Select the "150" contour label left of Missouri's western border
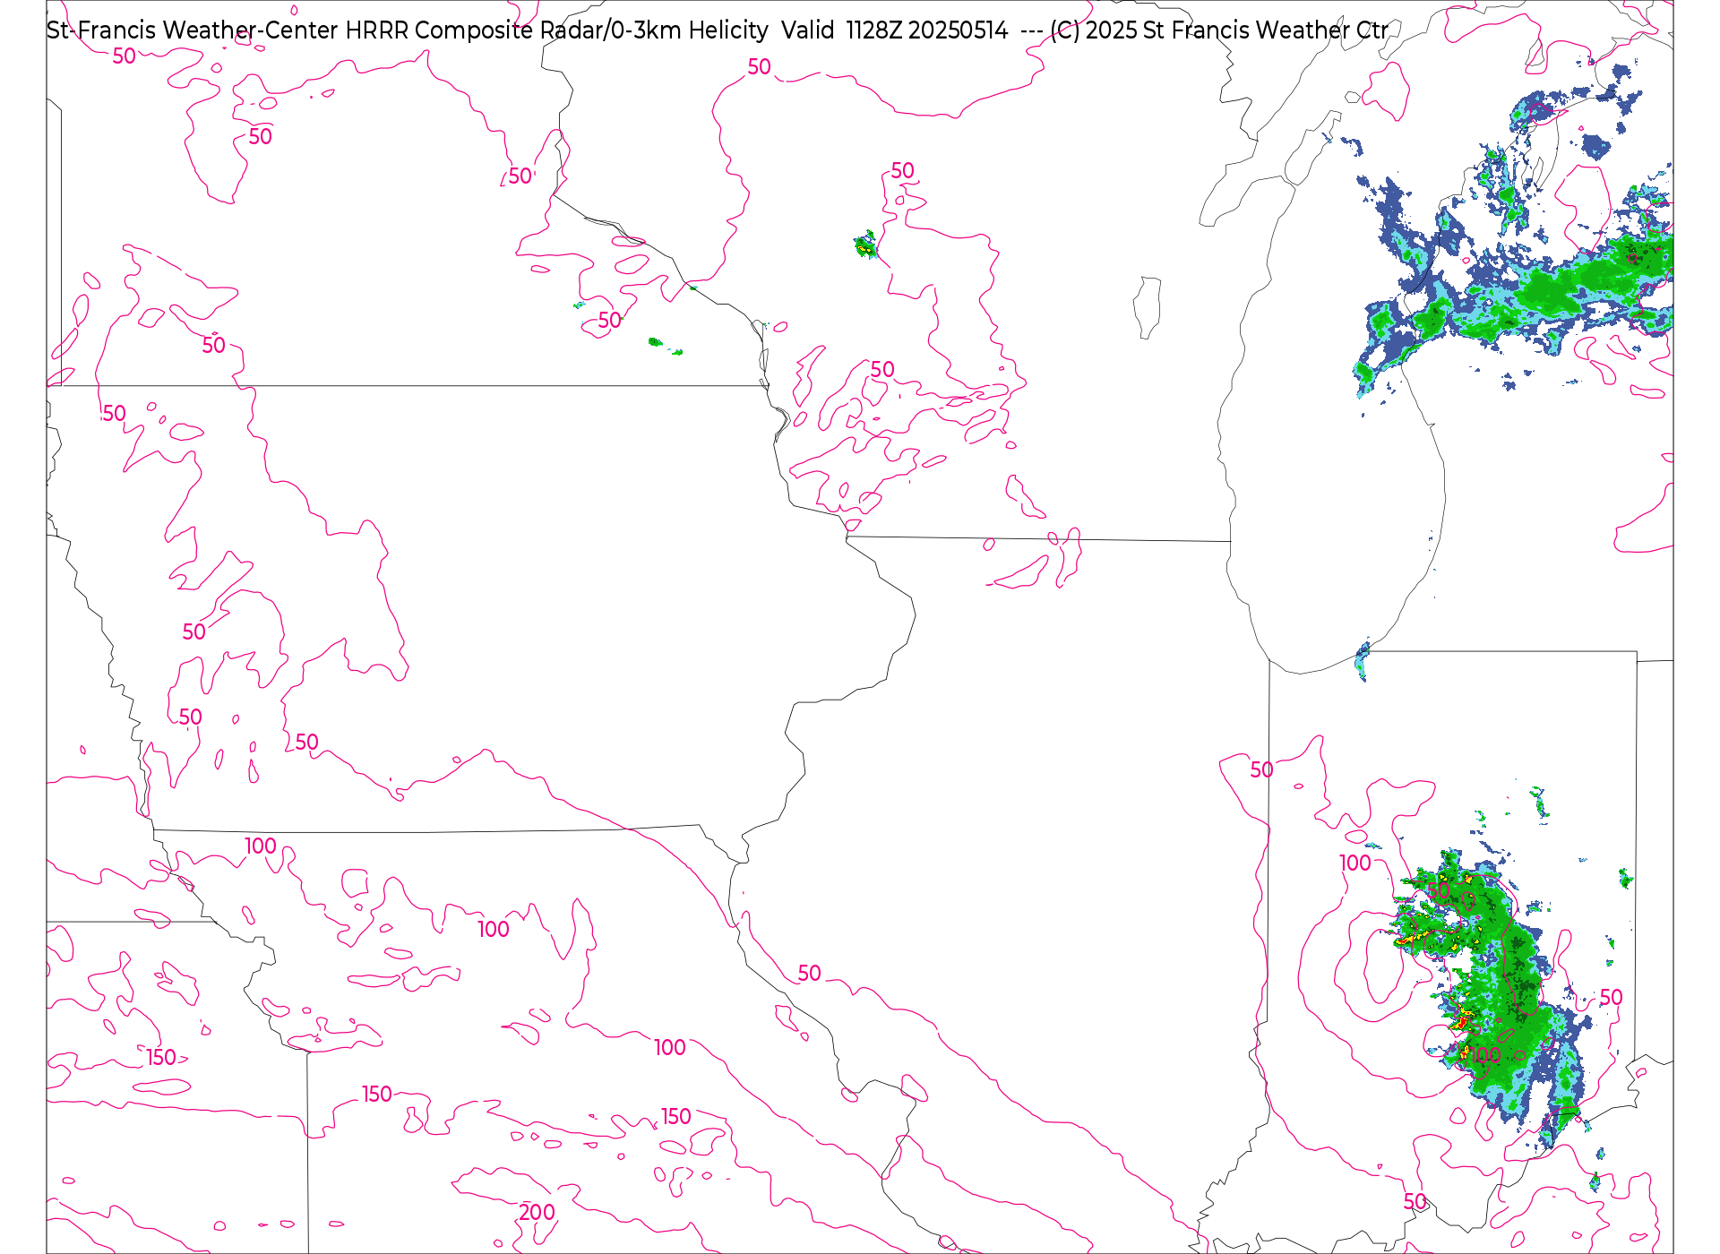This screenshot has width=1720, height=1254. click(x=161, y=1058)
